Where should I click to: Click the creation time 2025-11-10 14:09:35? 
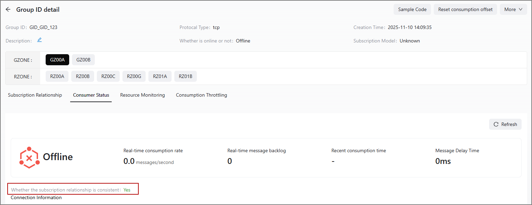tap(410, 27)
